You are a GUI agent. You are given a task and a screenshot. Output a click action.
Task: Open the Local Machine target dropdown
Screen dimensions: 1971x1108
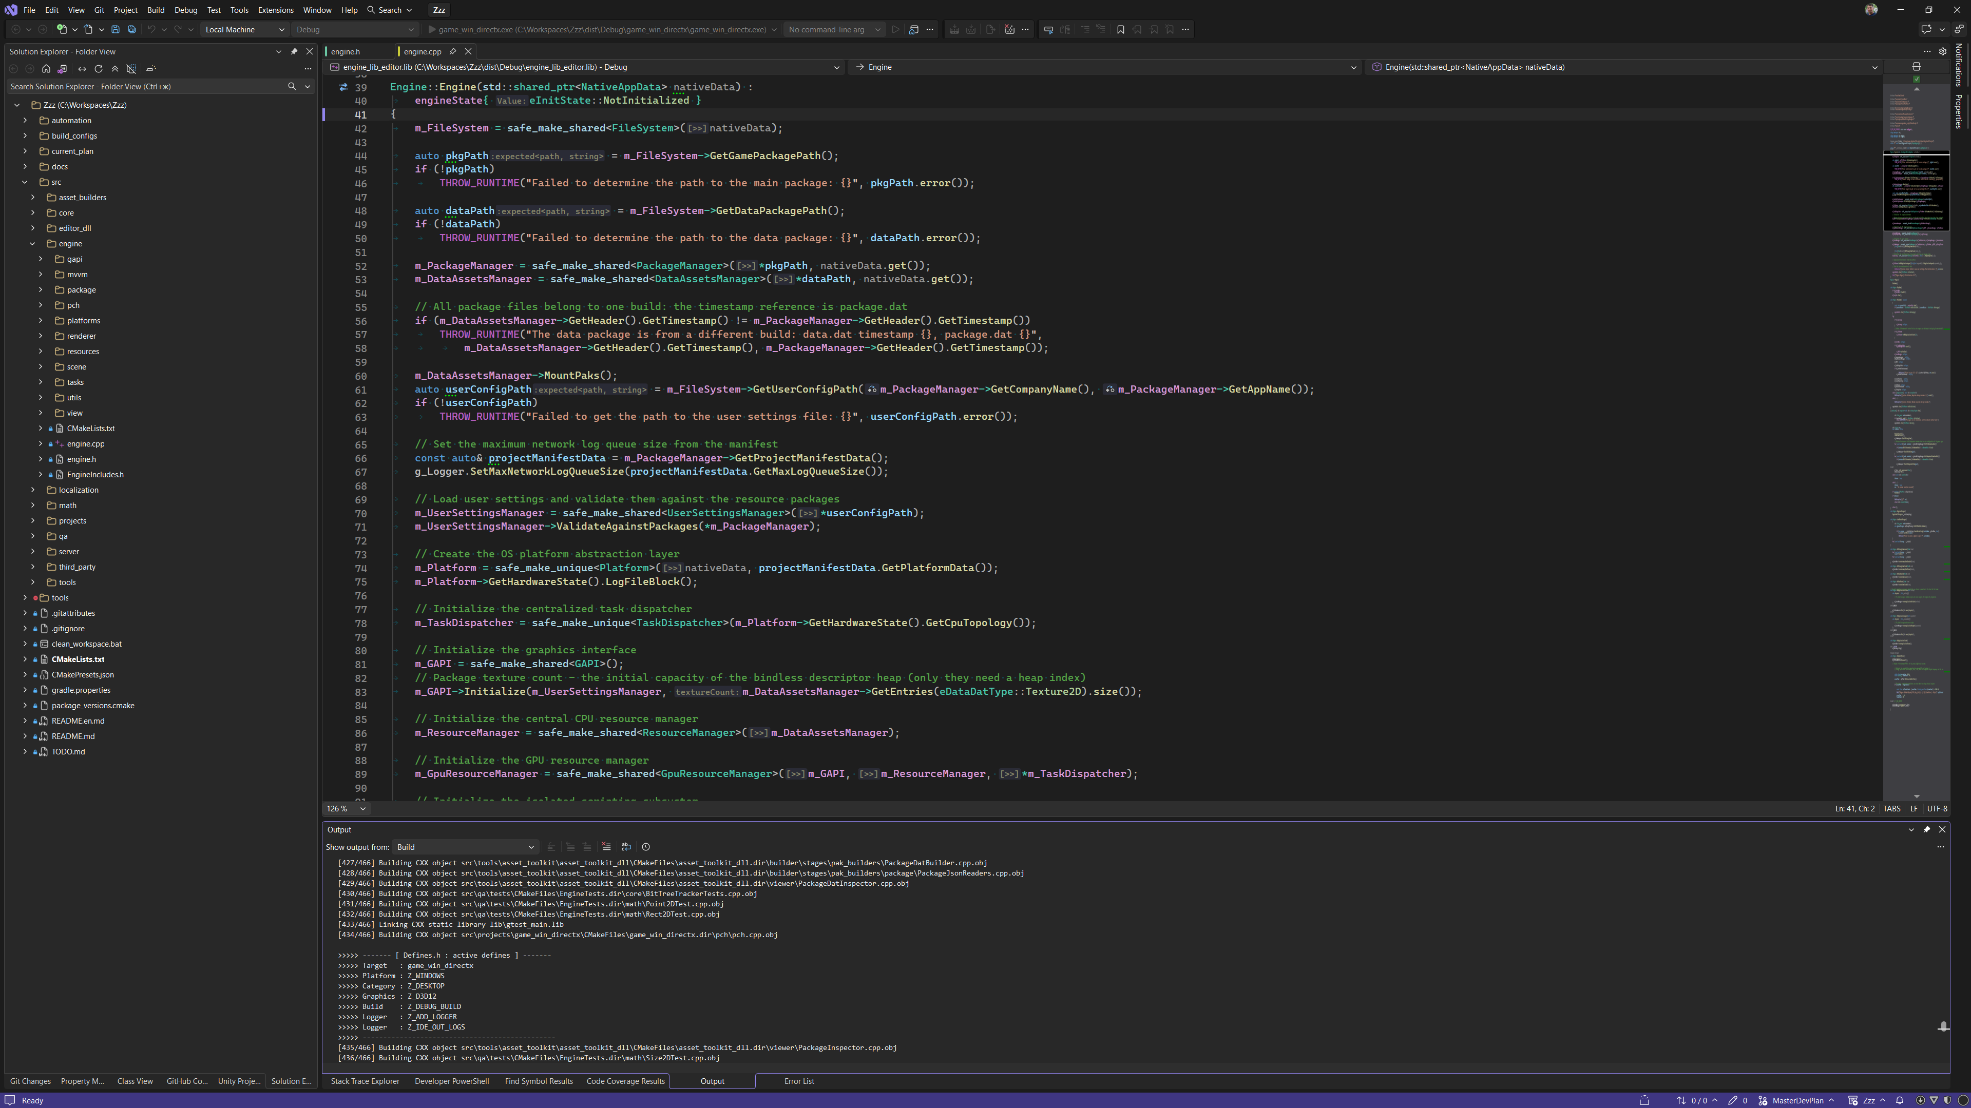pos(245,30)
